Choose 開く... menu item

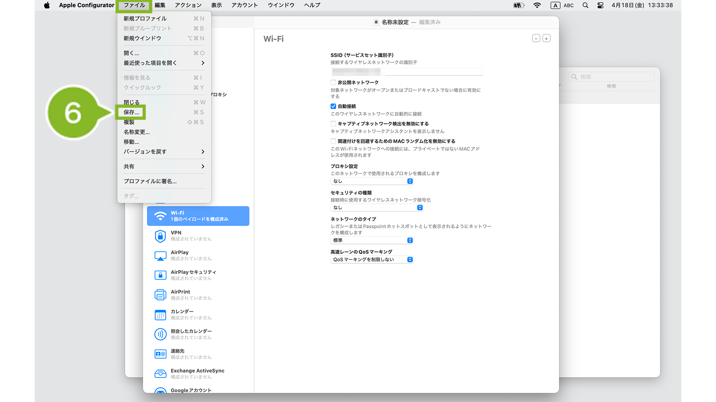click(164, 53)
